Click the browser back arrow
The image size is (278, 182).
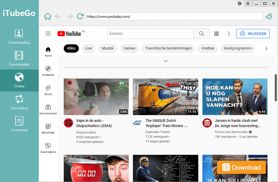click(58, 16)
